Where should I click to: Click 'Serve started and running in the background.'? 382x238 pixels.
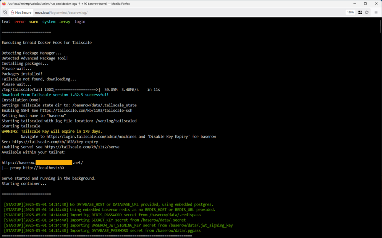pyautogui.click(x=49, y=178)
